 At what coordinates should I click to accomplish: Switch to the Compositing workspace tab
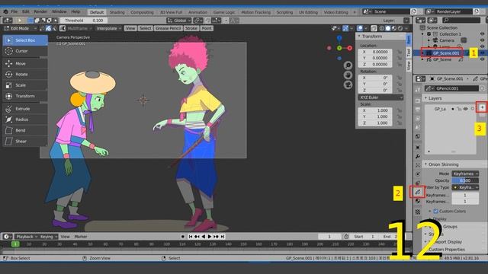coord(142,12)
